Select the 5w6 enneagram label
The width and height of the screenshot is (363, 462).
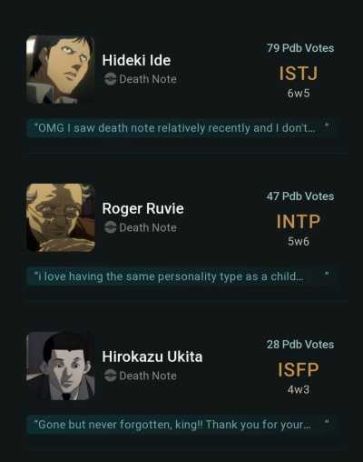[x=299, y=241]
